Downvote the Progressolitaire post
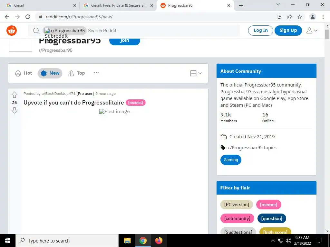 pyautogui.click(x=14, y=111)
